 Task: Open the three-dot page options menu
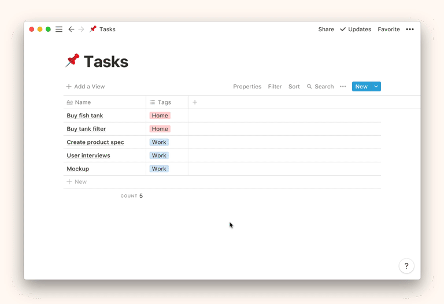[x=410, y=29]
